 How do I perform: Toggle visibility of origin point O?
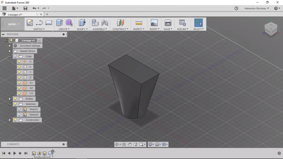click(19, 62)
